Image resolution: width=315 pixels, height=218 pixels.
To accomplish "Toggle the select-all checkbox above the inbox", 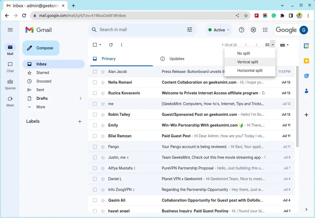I will 95,45.
